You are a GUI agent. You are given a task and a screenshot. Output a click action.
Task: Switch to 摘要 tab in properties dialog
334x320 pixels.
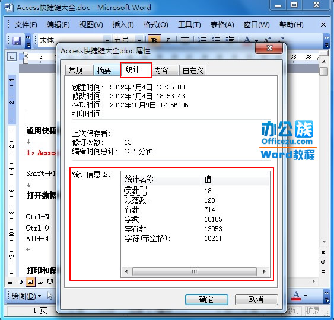coord(107,70)
